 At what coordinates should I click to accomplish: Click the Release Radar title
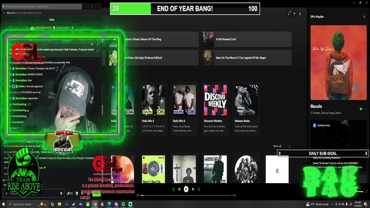click(x=243, y=121)
